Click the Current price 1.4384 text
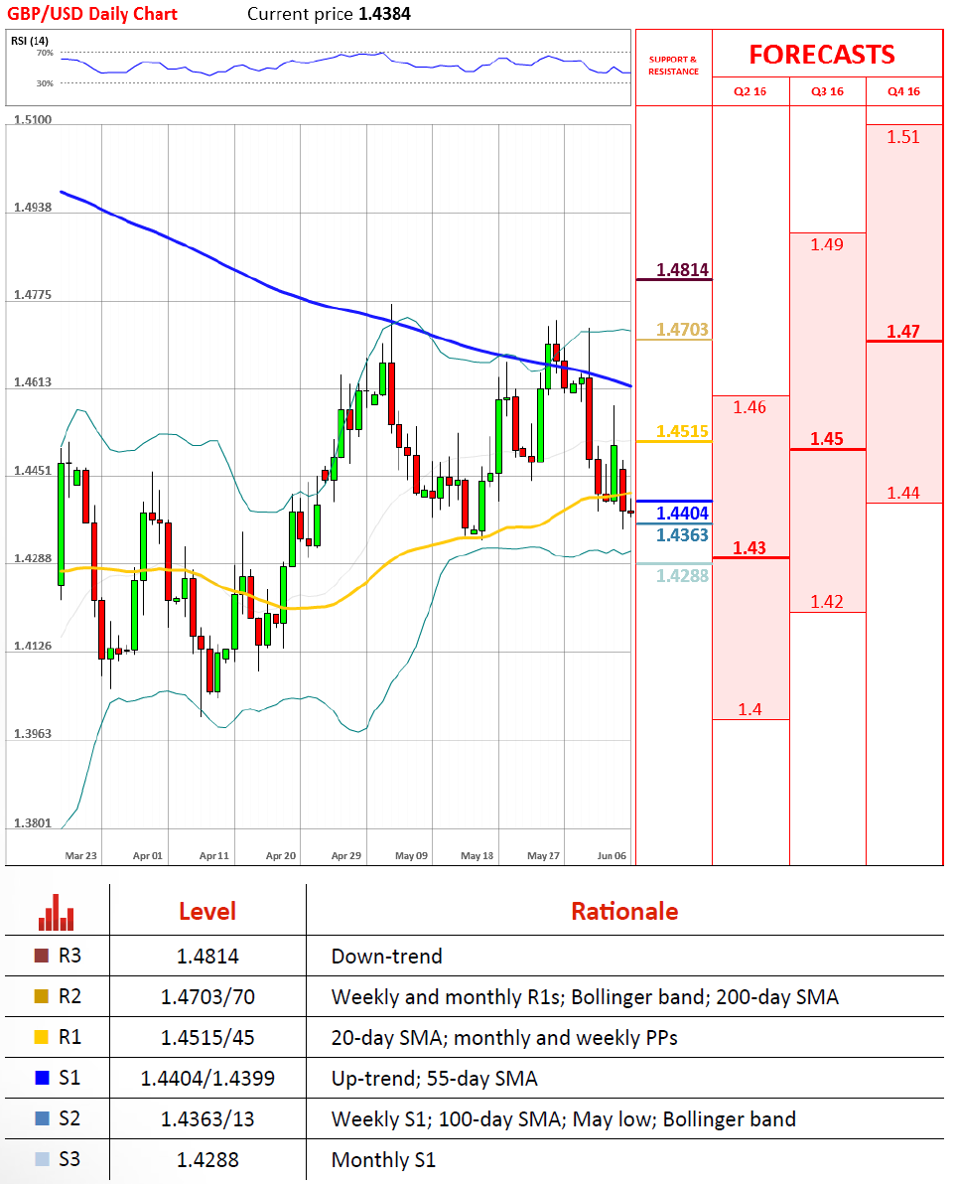Image resolution: width=954 pixels, height=1184 pixels. [x=329, y=14]
